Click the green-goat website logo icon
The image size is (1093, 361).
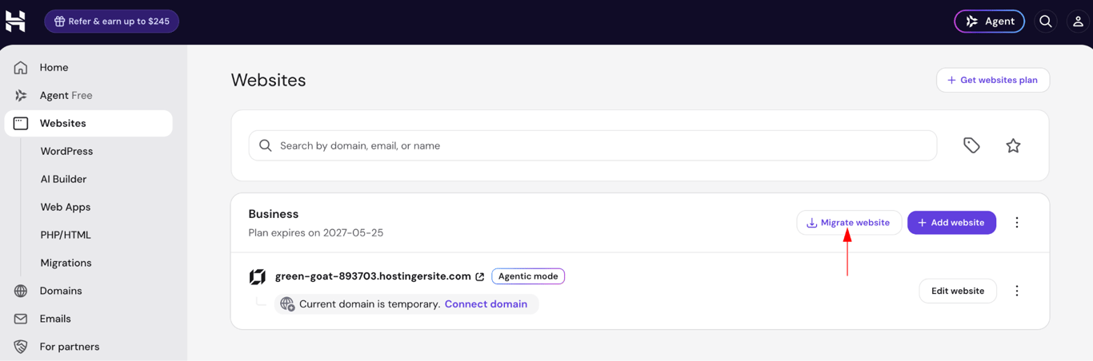(x=258, y=276)
